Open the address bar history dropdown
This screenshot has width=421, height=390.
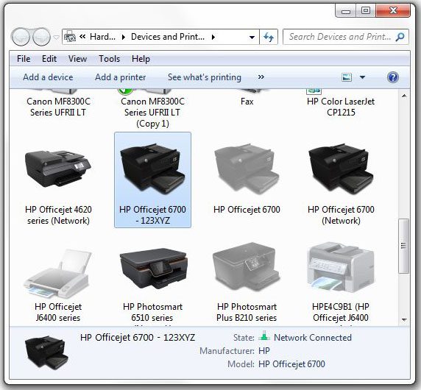(x=252, y=37)
